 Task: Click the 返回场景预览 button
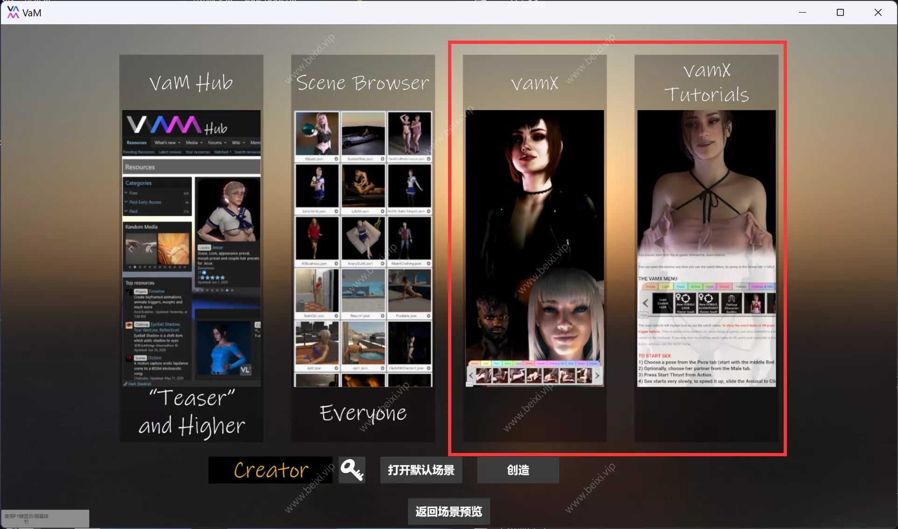[x=449, y=511]
